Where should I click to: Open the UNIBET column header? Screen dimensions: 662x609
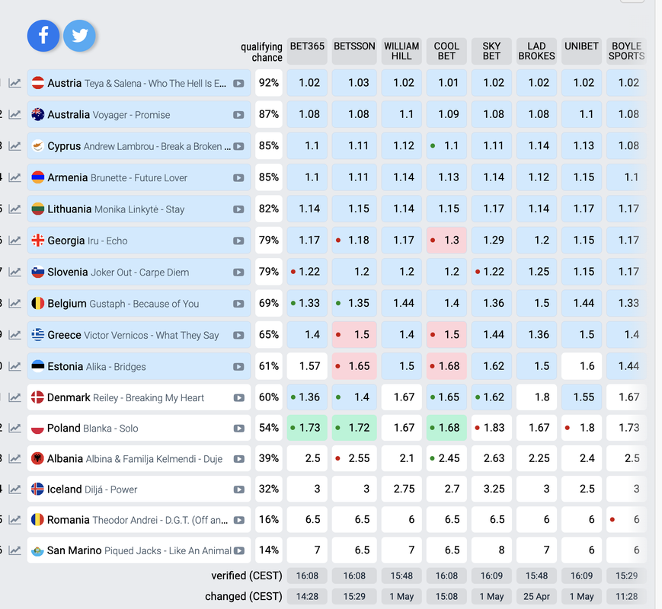pyautogui.click(x=581, y=51)
